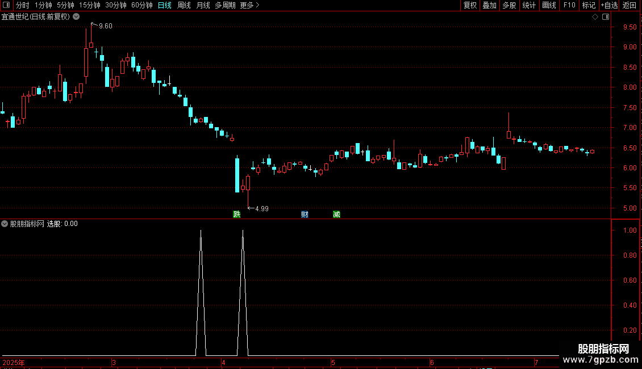The image size is (642, 369).
Task: Expand the 更多 periods menu
Action: pyautogui.click(x=249, y=5)
